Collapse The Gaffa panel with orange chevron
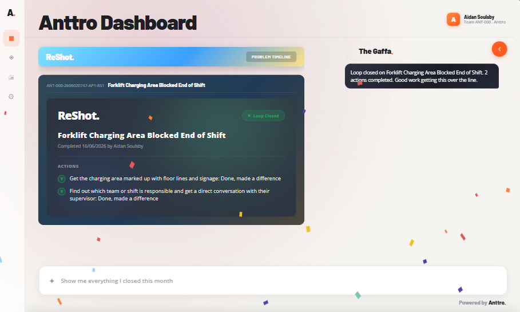This screenshot has width=520, height=312. tap(499, 49)
